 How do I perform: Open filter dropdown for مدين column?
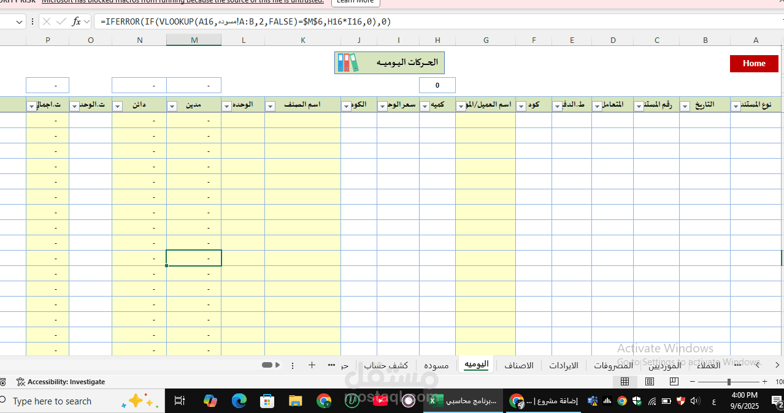[x=172, y=106]
